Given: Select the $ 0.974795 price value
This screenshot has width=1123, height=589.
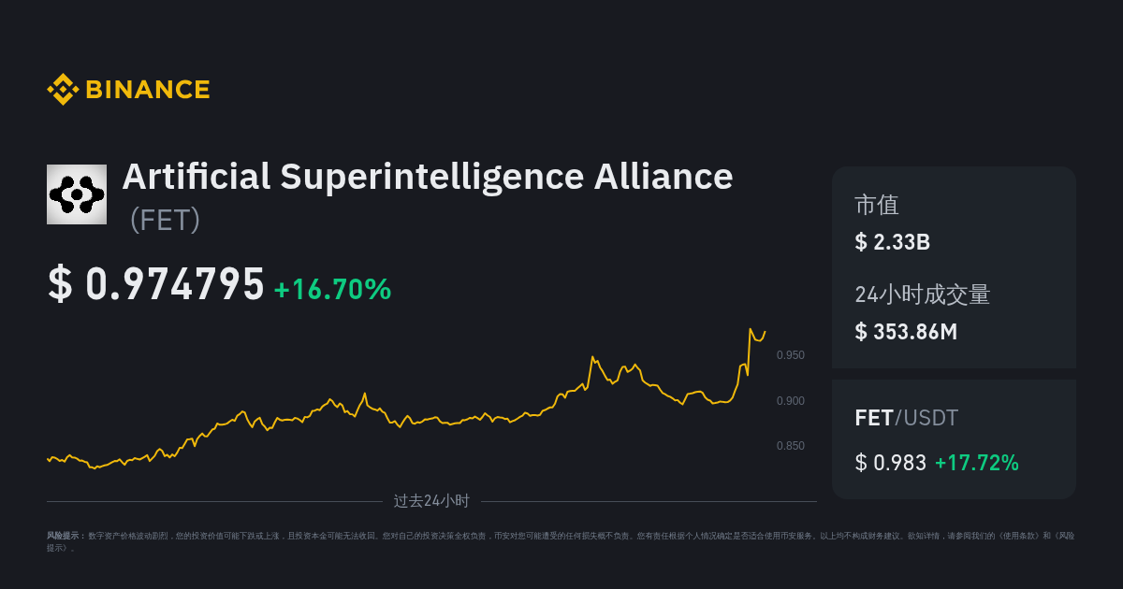Looking at the screenshot, I should 156,284.
